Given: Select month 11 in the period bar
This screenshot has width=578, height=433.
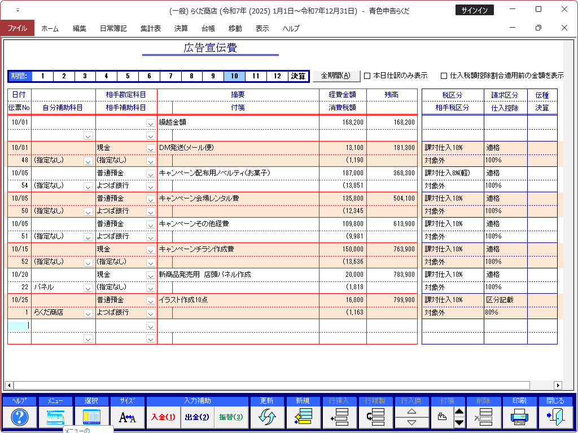Looking at the screenshot, I should pos(256,76).
